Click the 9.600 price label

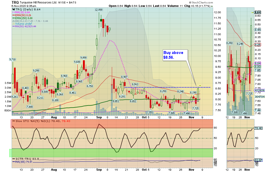(x=77, y=62)
